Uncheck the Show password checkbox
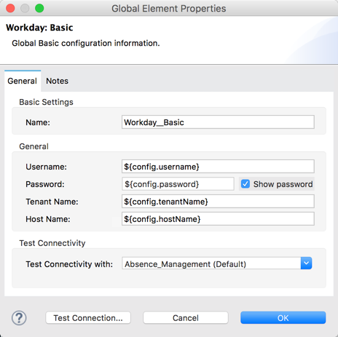Viewport: 338px width, 337px height. click(x=245, y=184)
